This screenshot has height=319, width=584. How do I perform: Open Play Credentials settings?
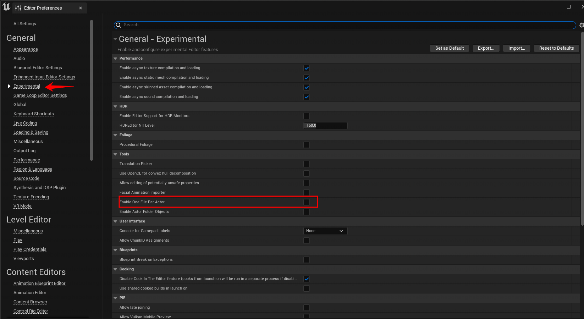(x=30, y=249)
